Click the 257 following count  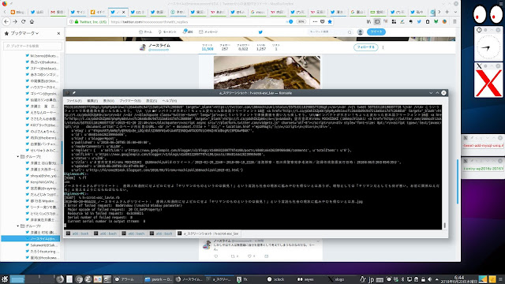pos(225,47)
